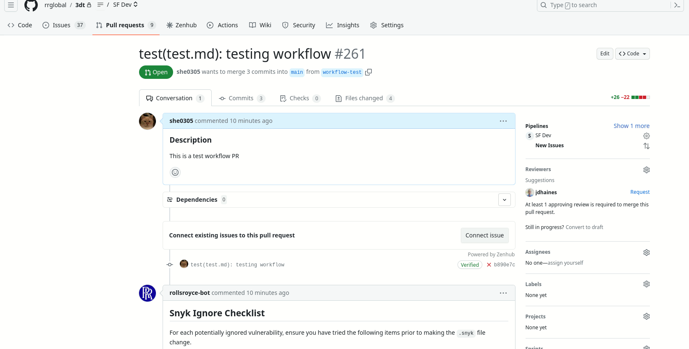Switch to the Commits tab
The width and height of the screenshot is (689, 349).
point(242,98)
